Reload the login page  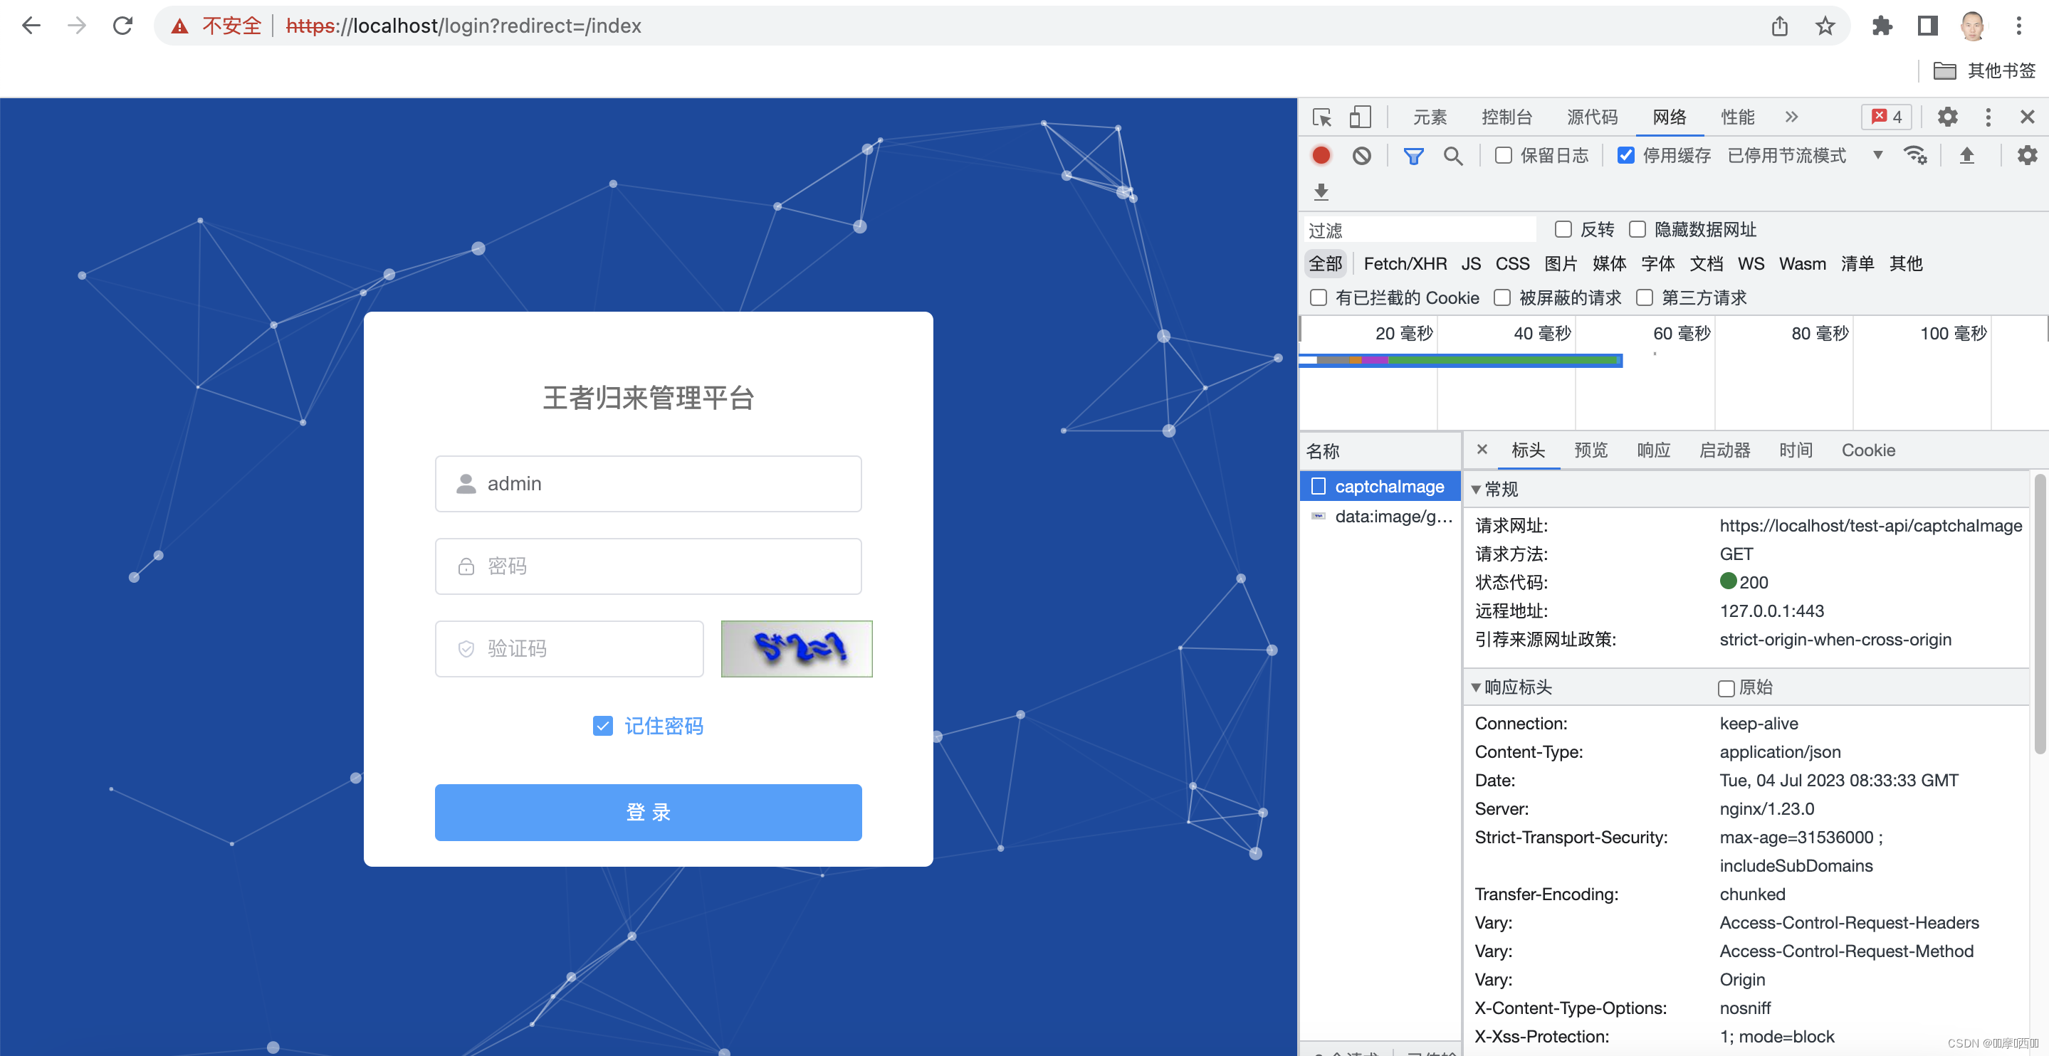click(x=122, y=26)
